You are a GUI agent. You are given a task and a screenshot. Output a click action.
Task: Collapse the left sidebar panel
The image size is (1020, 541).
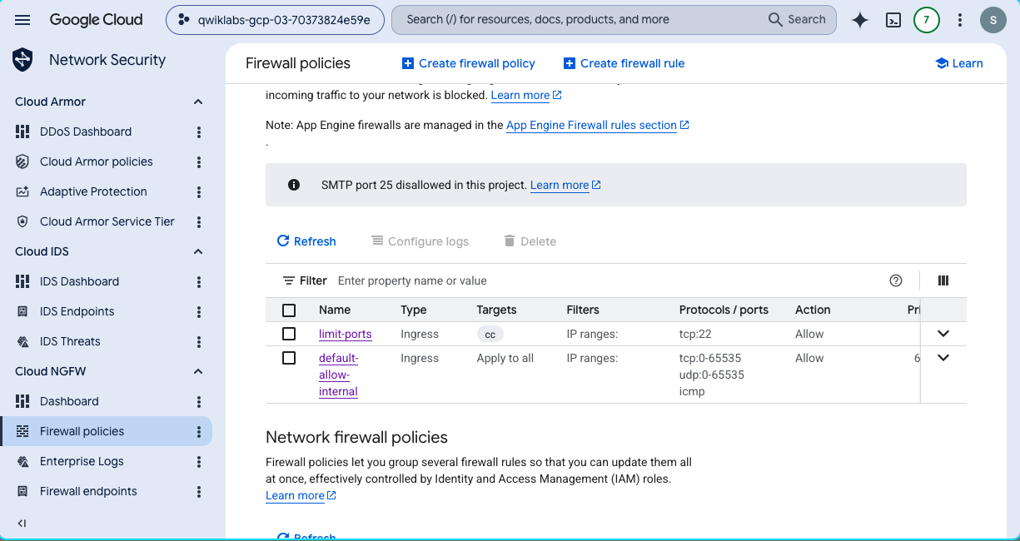pos(22,523)
